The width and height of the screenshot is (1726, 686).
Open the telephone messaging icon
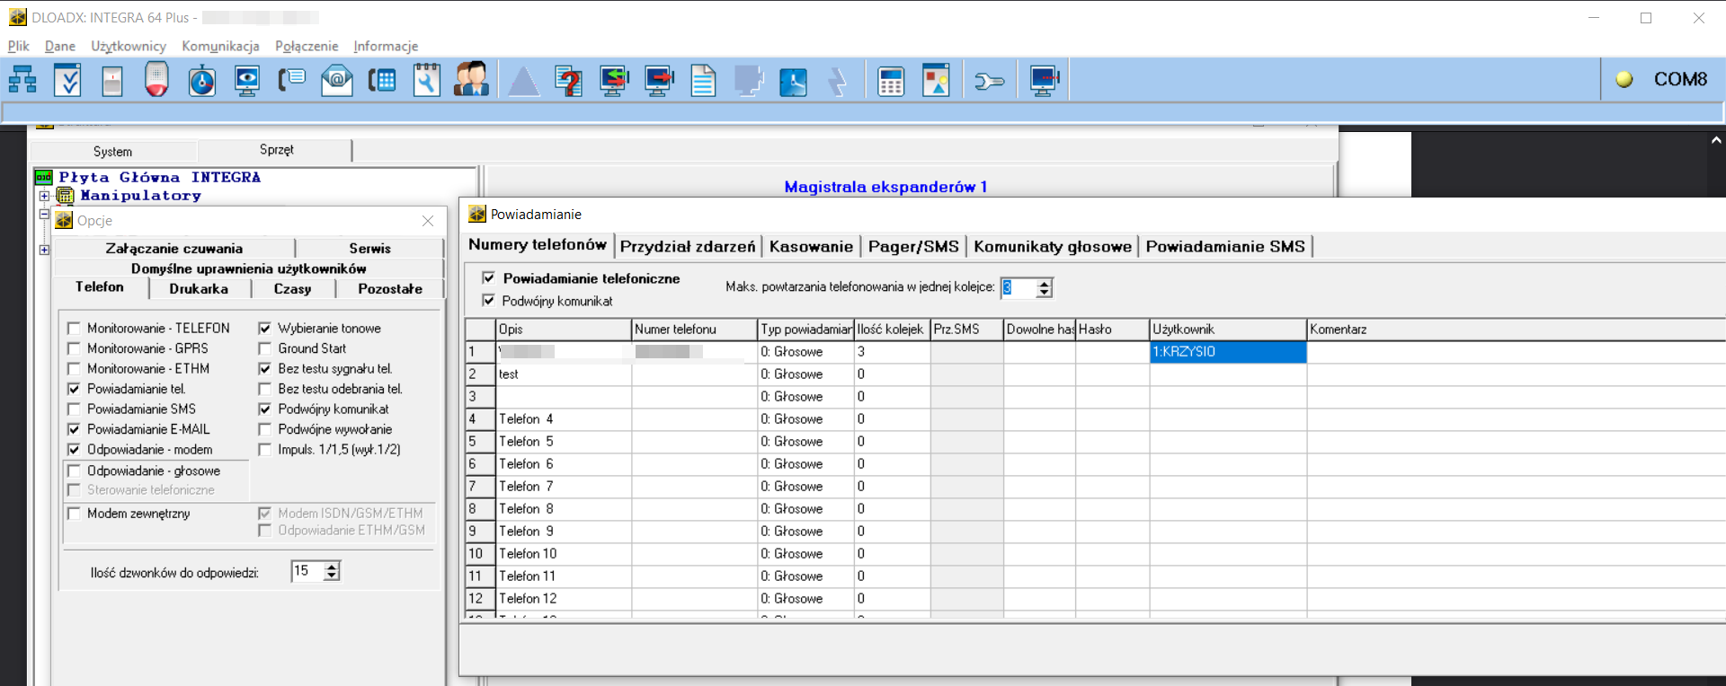pos(291,80)
